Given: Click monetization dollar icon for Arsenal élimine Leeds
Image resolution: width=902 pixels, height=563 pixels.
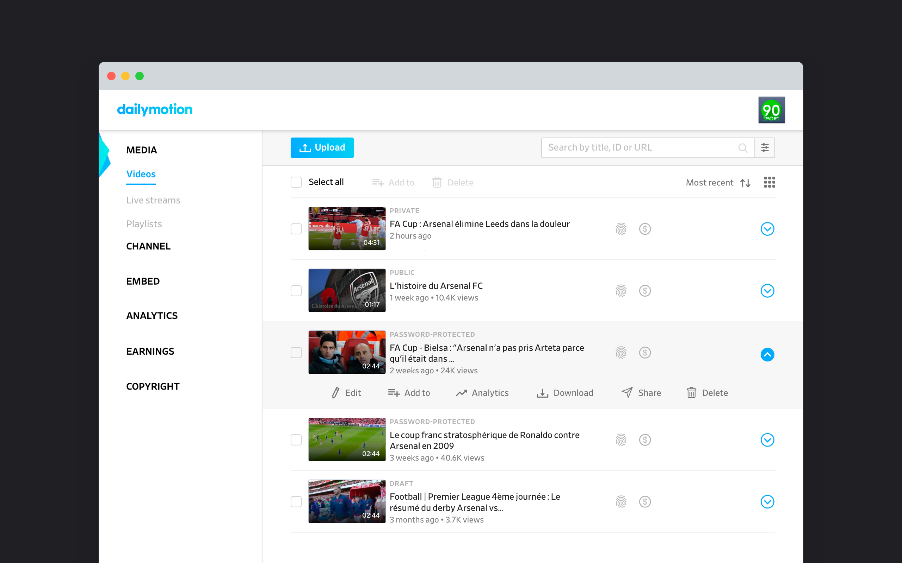Looking at the screenshot, I should 645,229.
